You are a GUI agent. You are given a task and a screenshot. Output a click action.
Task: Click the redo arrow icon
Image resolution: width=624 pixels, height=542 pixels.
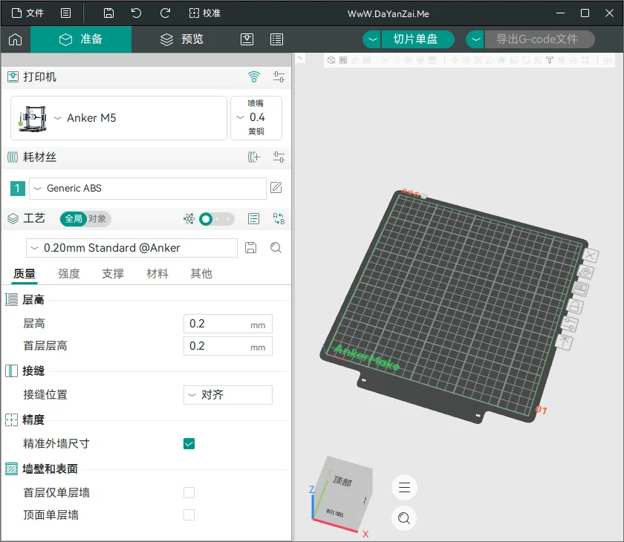[165, 13]
